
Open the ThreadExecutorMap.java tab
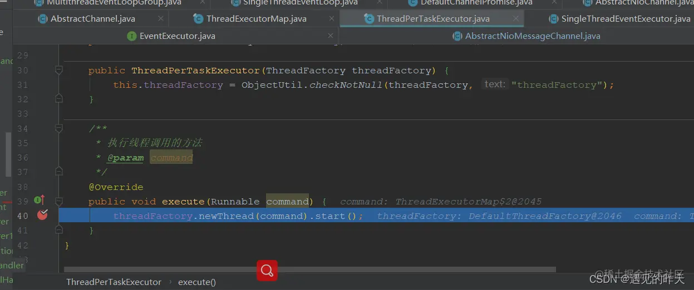[x=250, y=19]
